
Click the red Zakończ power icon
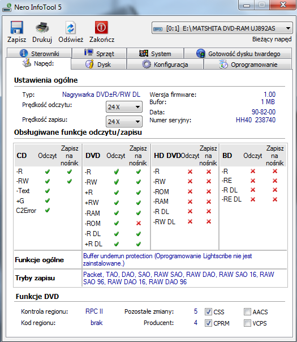tap(101, 28)
